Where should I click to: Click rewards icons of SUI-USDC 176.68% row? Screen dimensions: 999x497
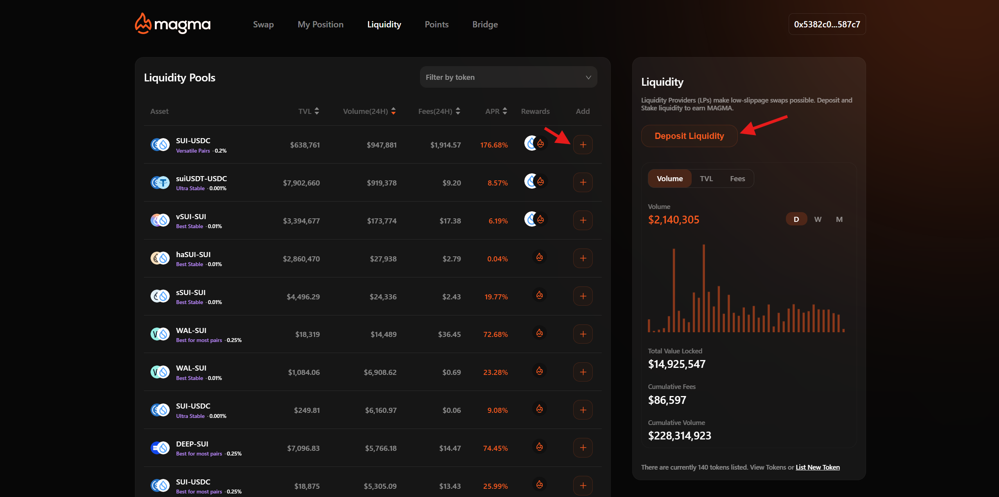coord(536,143)
